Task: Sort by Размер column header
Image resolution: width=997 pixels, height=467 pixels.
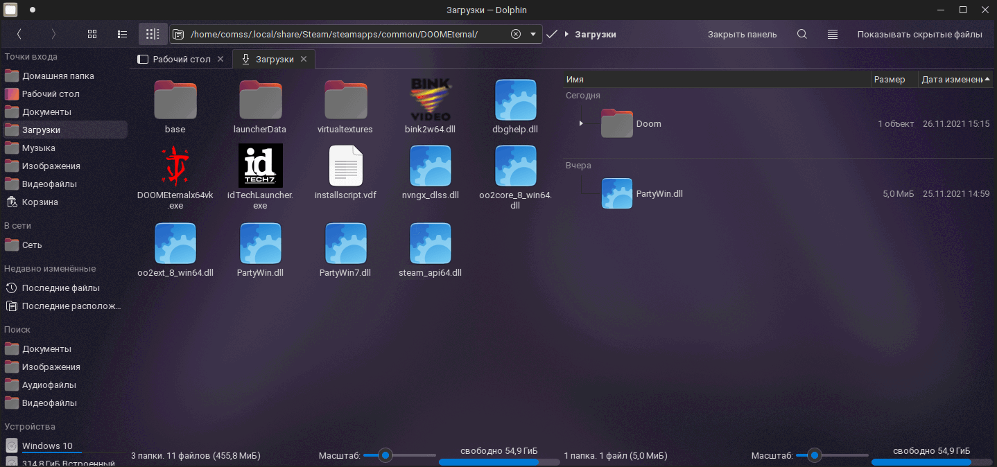Action: [x=894, y=80]
